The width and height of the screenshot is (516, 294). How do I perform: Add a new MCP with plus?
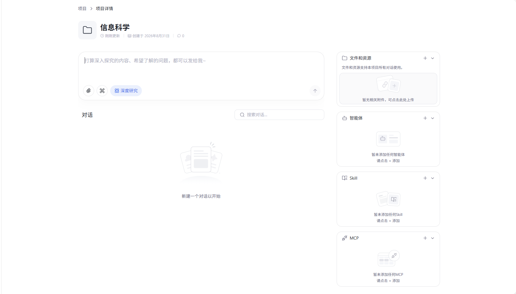coord(425,238)
